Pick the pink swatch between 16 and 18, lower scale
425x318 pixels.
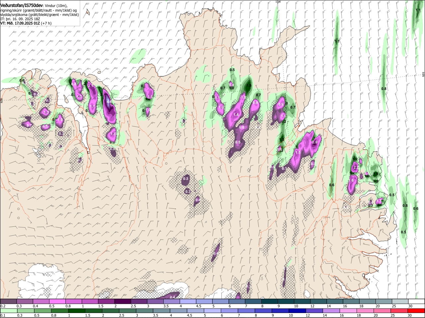pos(348,311)
